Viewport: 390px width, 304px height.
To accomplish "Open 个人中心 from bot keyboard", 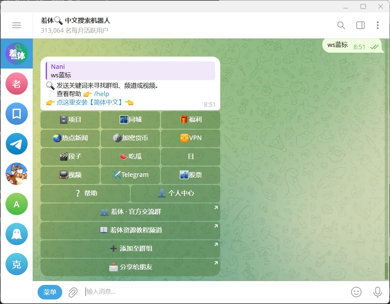I will tap(175, 193).
